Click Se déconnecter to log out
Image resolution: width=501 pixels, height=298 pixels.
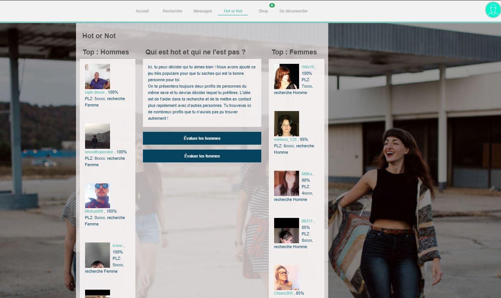293,11
